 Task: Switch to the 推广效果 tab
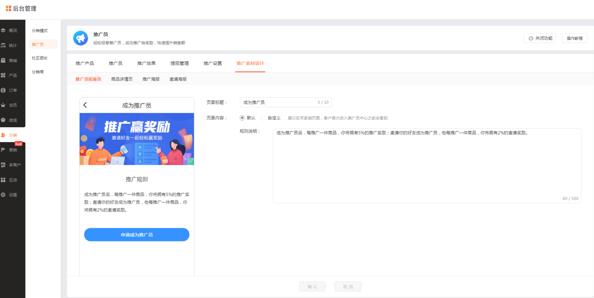[146, 63]
